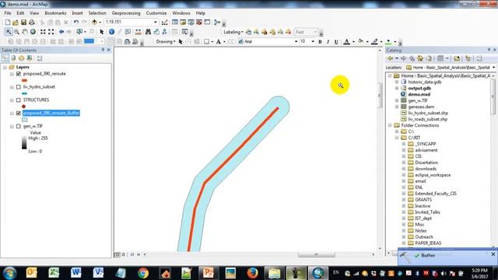Zoom to Full Extent globe icon
This screenshot has width=498, height=280.
(33, 32)
